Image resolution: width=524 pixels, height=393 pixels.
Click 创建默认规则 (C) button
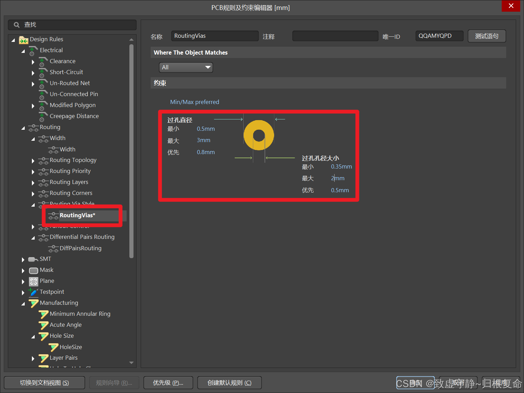click(x=230, y=383)
